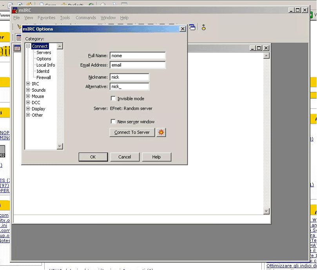This screenshot has height=270, width=317.
Task: Select Local Info in the category tree
Action: pos(46,65)
